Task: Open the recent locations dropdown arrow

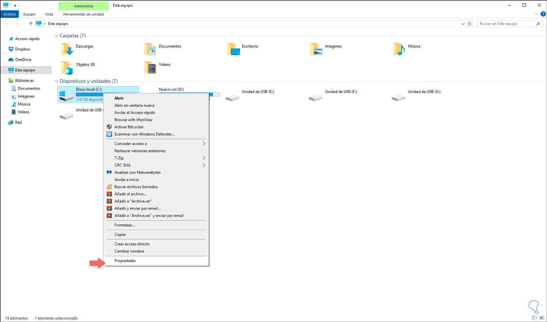Action: [x=23, y=24]
